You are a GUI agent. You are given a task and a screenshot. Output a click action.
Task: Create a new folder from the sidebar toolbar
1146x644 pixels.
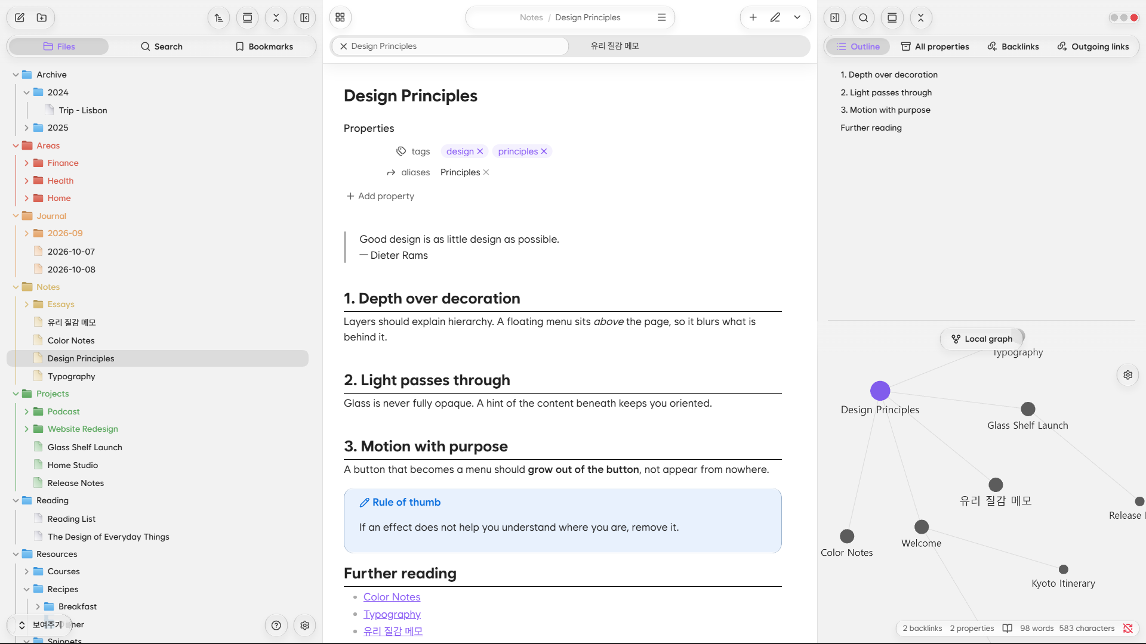(42, 18)
